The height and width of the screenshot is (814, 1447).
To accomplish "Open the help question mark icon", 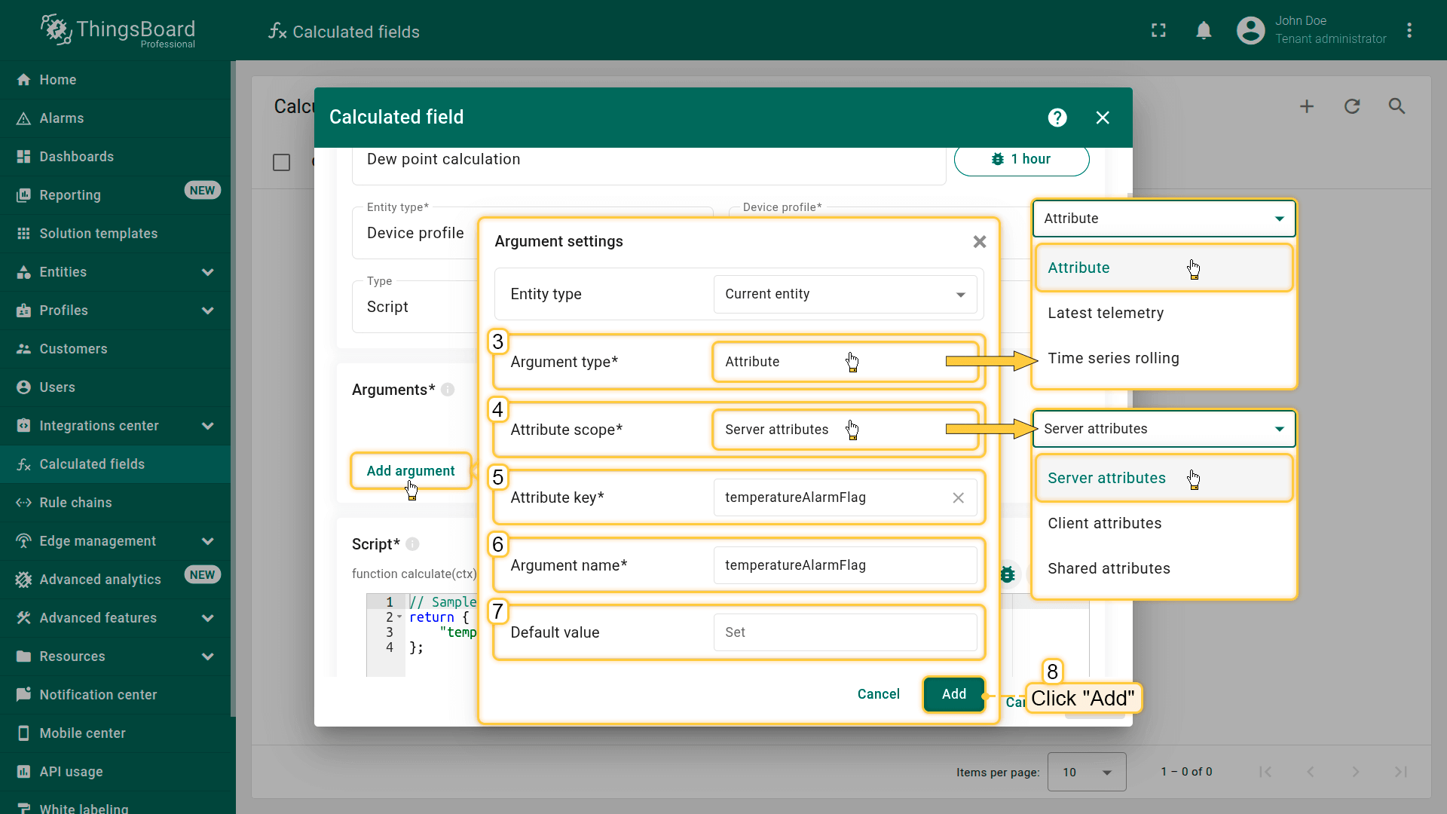I will (1057, 118).
